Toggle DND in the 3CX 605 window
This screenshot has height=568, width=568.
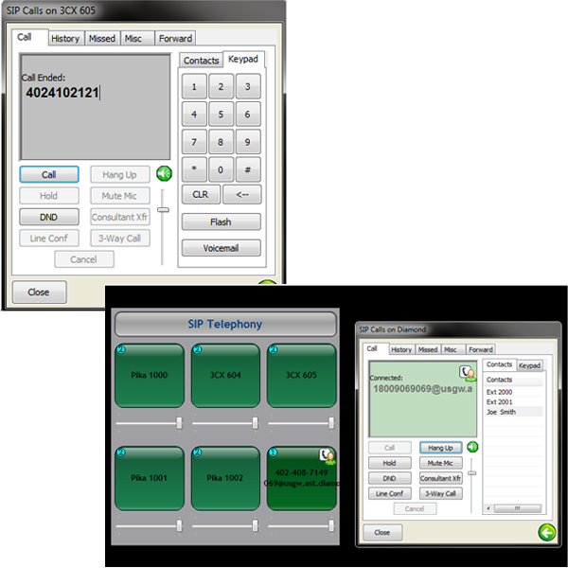[x=49, y=217]
